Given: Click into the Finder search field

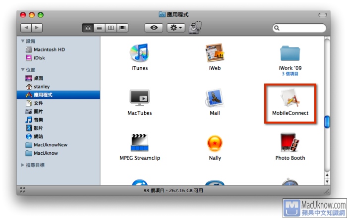Looking at the screenshot, I should [x=299, y=28].
